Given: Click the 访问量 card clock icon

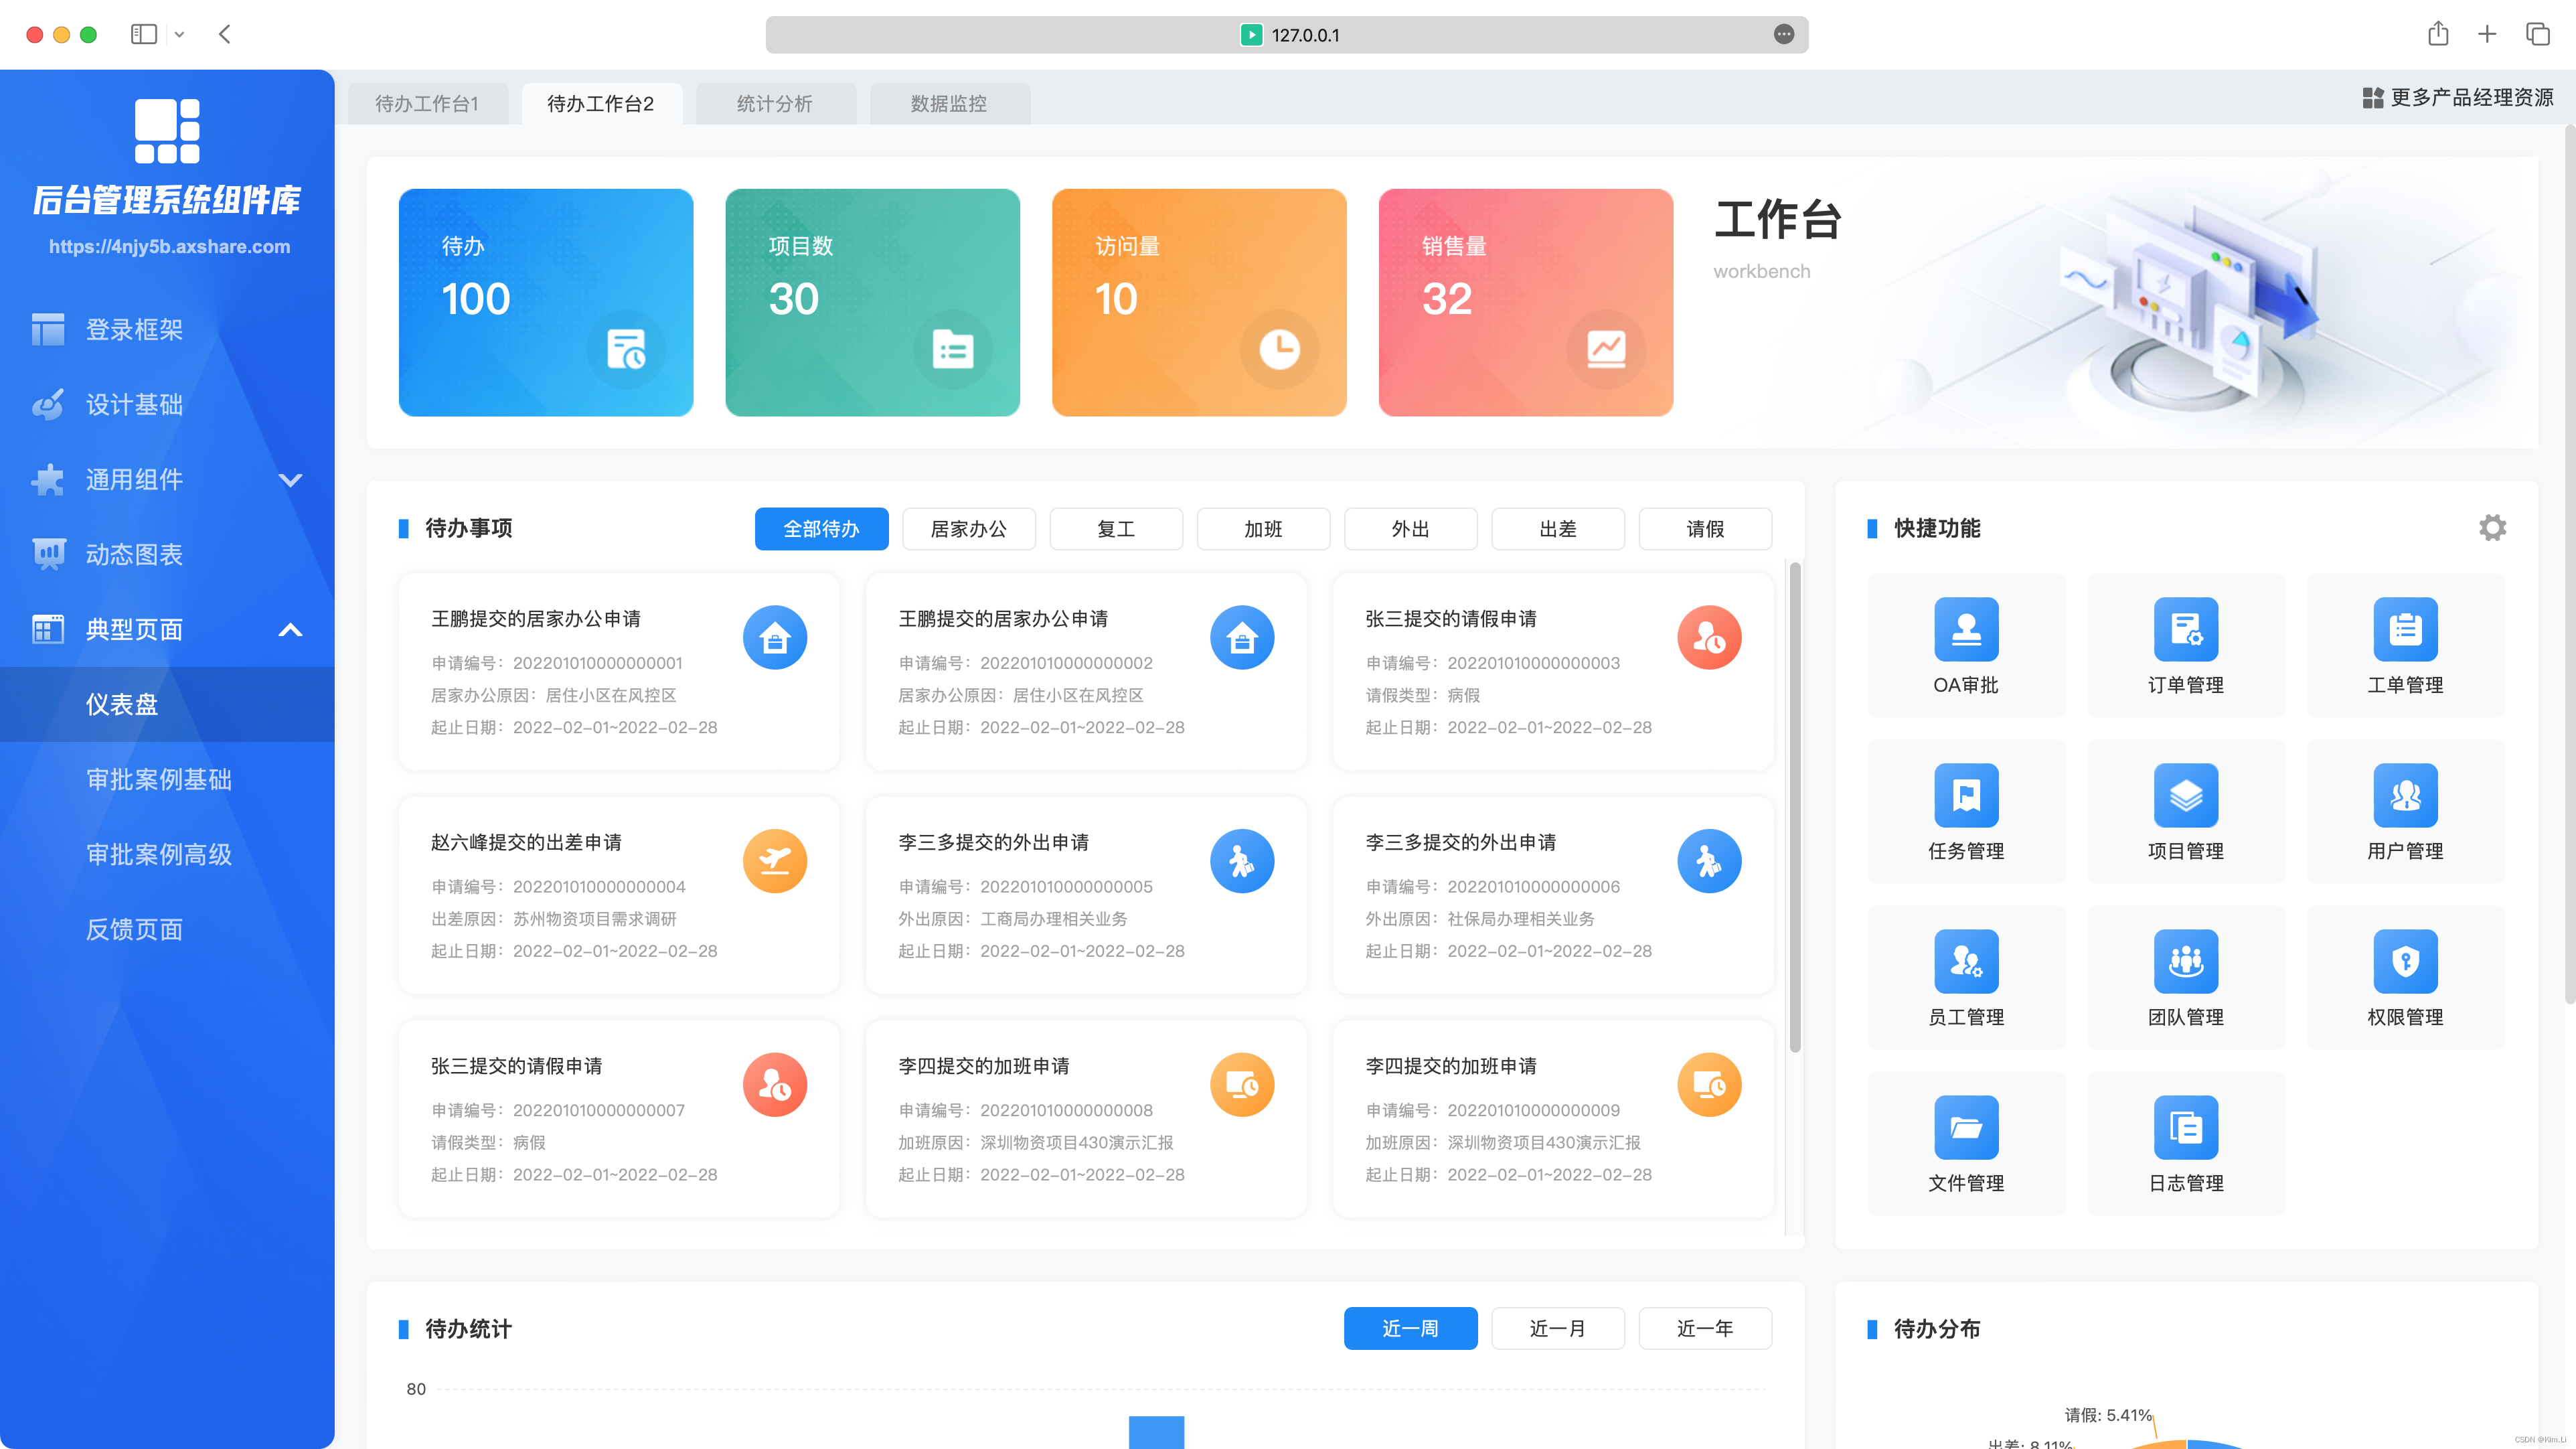Looking at the screenshot, I should [1279, 349].
